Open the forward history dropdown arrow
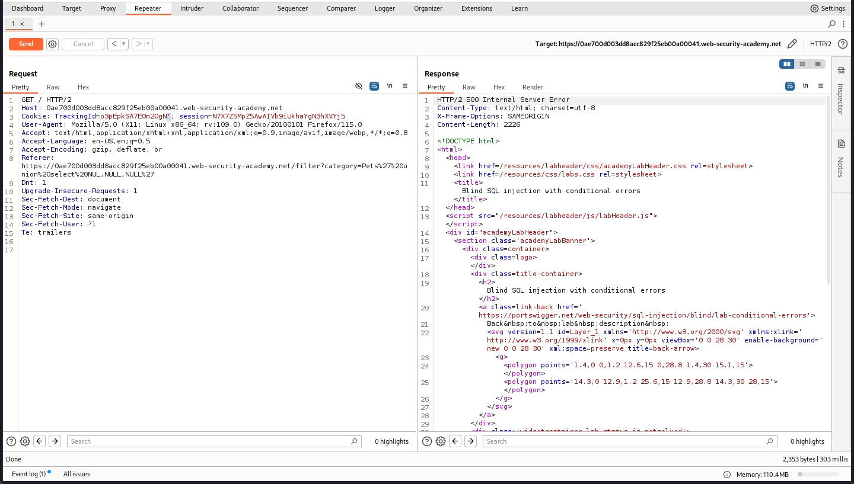This screenshot has width=854, height=484. coord(148,44)
